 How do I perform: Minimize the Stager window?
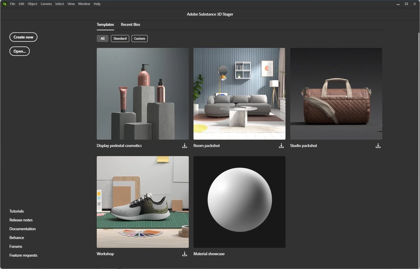[398, 4]
